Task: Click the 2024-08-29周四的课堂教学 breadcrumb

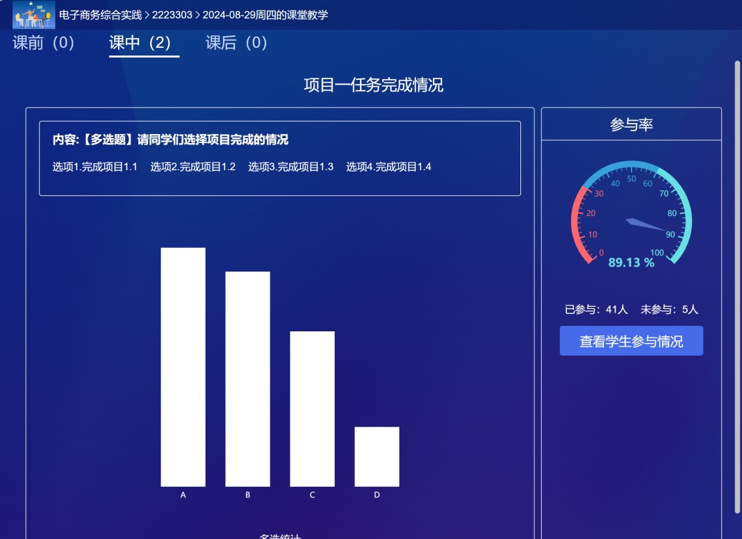Action: [265, 15]
